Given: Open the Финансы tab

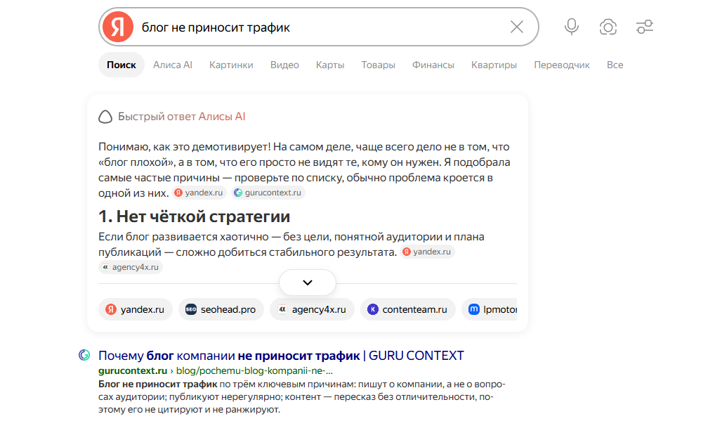Looking at the screenshot, I should pos(433,65).
